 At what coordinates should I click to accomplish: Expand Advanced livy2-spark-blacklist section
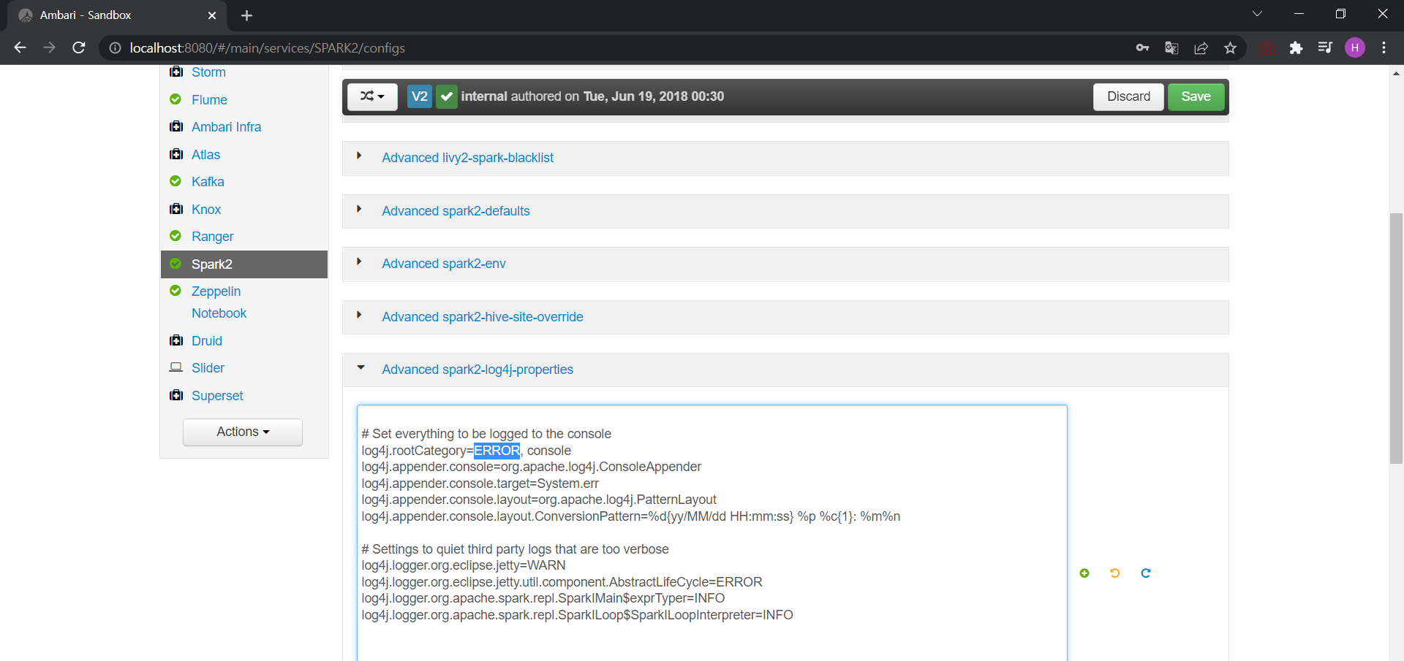click(x=467, y=158)
